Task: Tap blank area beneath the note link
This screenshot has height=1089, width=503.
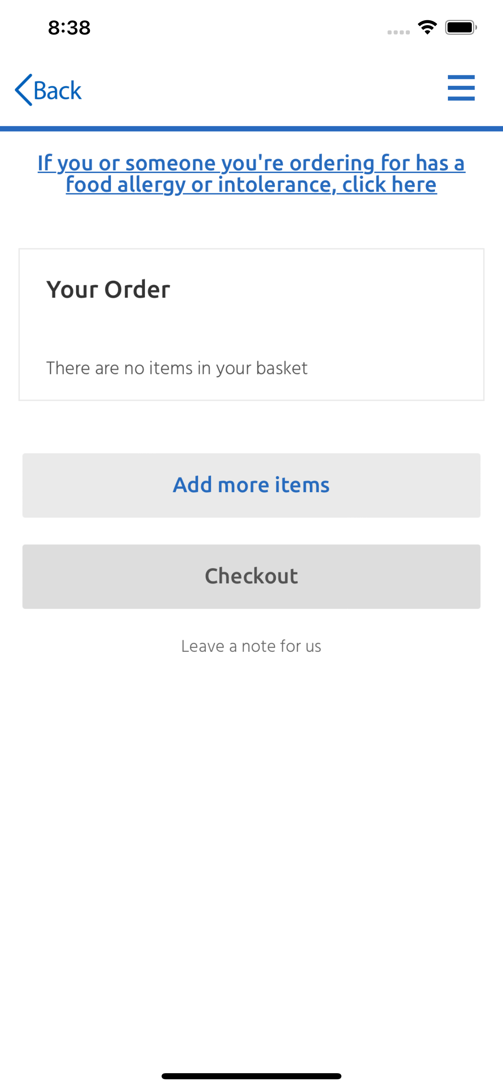Action: 251,846
